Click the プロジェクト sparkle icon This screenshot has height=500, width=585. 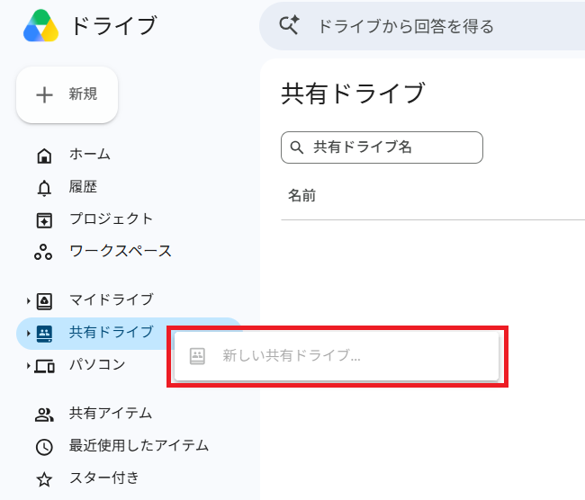click(44, 220)
